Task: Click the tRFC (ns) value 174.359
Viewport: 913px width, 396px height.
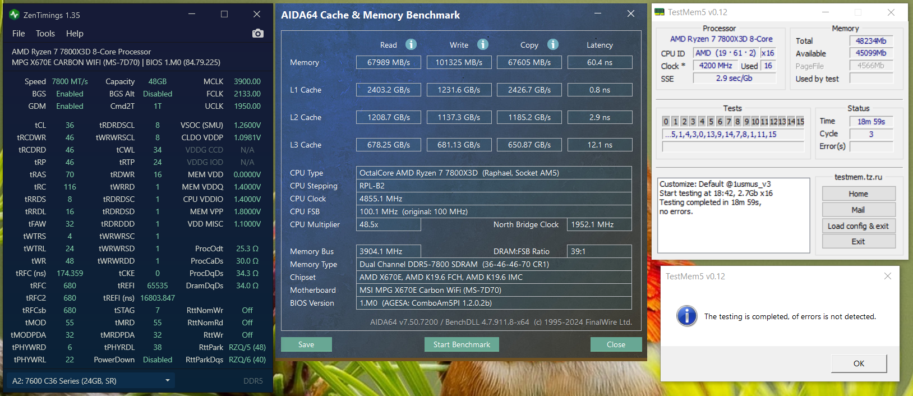Action: pos(70,273)
